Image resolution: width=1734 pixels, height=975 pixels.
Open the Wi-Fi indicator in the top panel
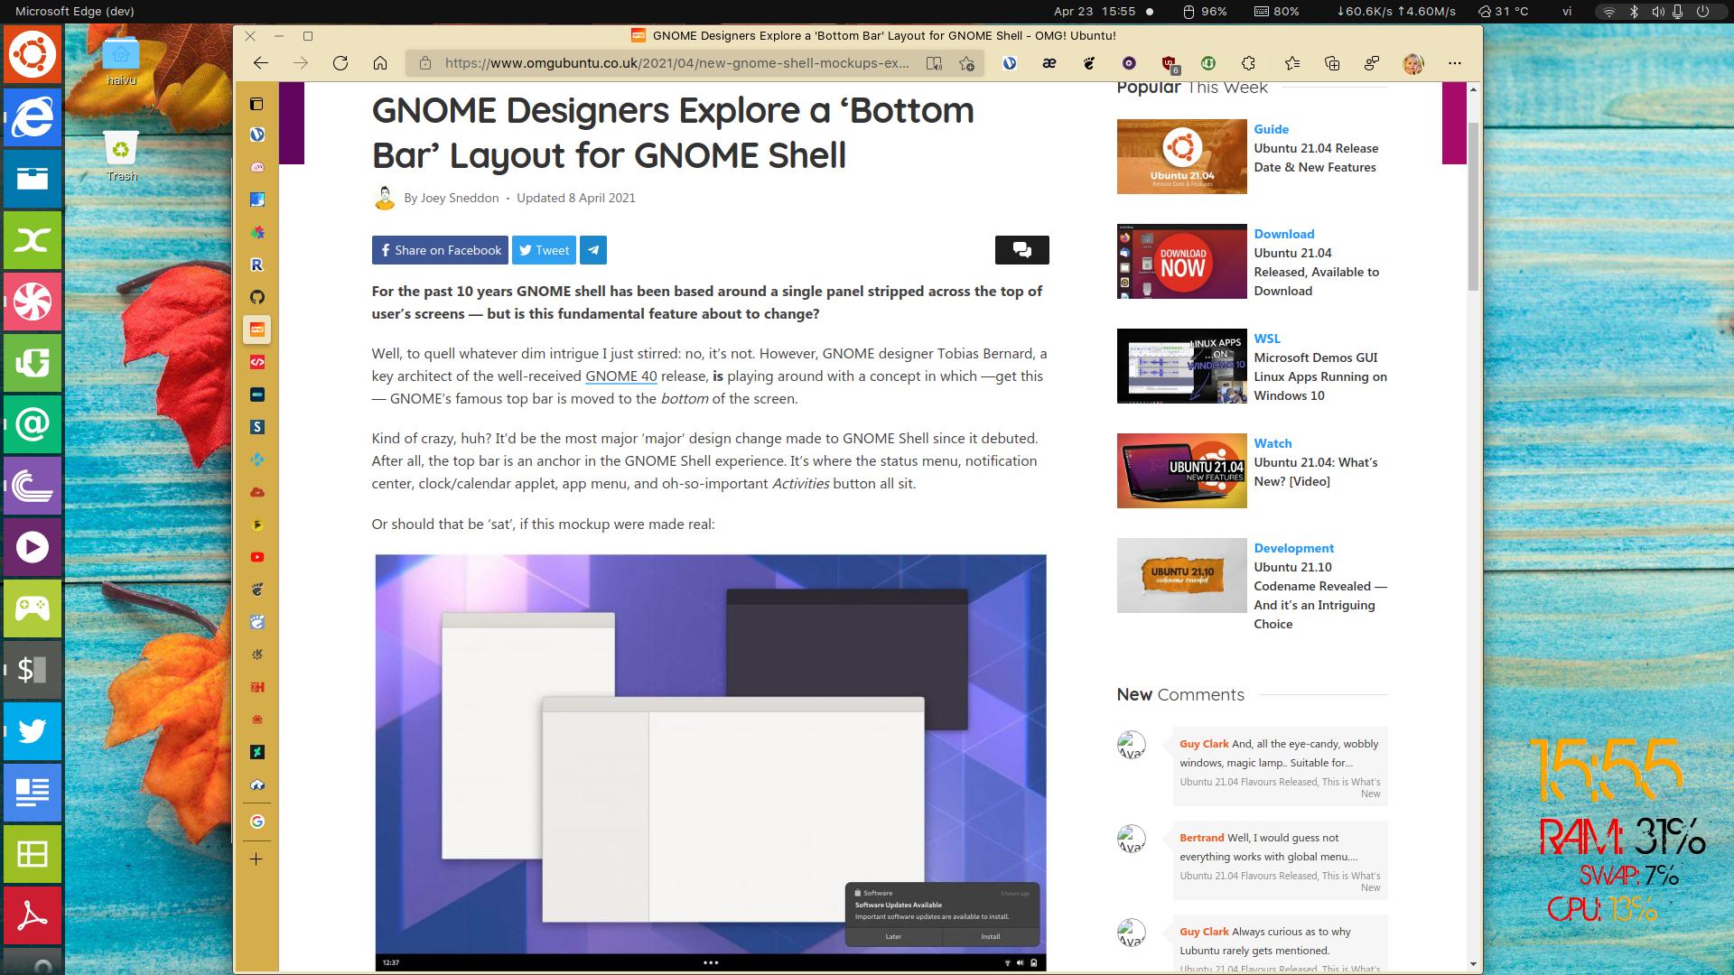point(1608,12)
